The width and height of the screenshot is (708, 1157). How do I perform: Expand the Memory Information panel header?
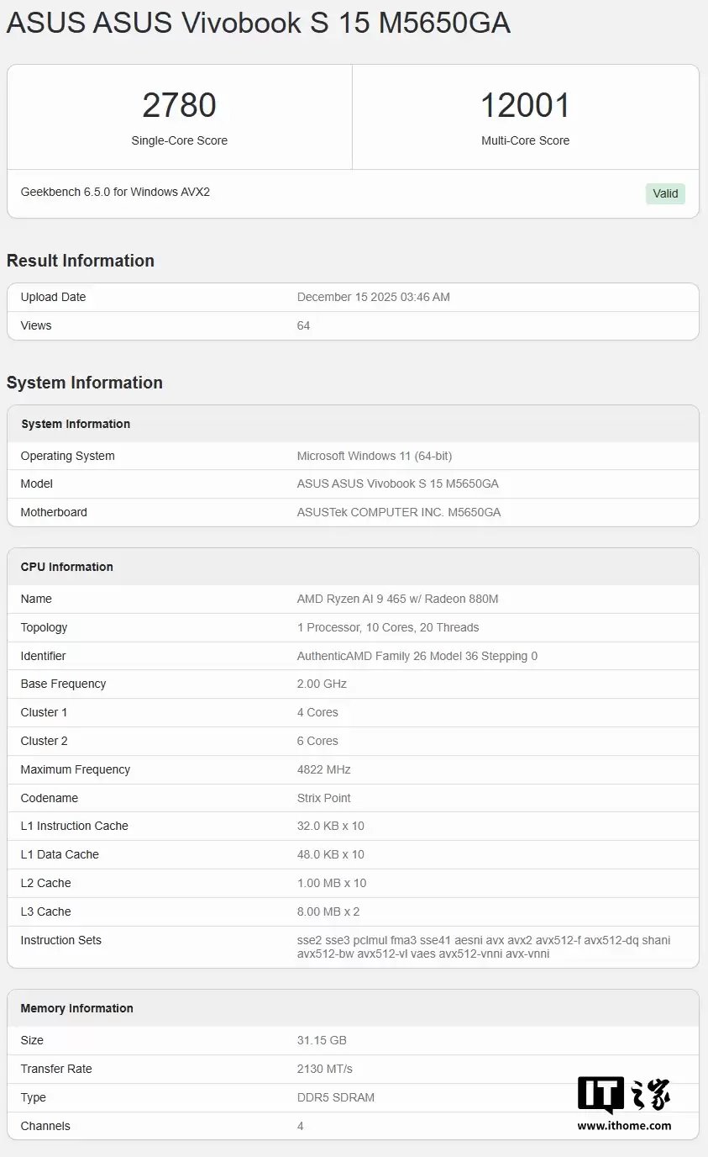(76, 1007)
